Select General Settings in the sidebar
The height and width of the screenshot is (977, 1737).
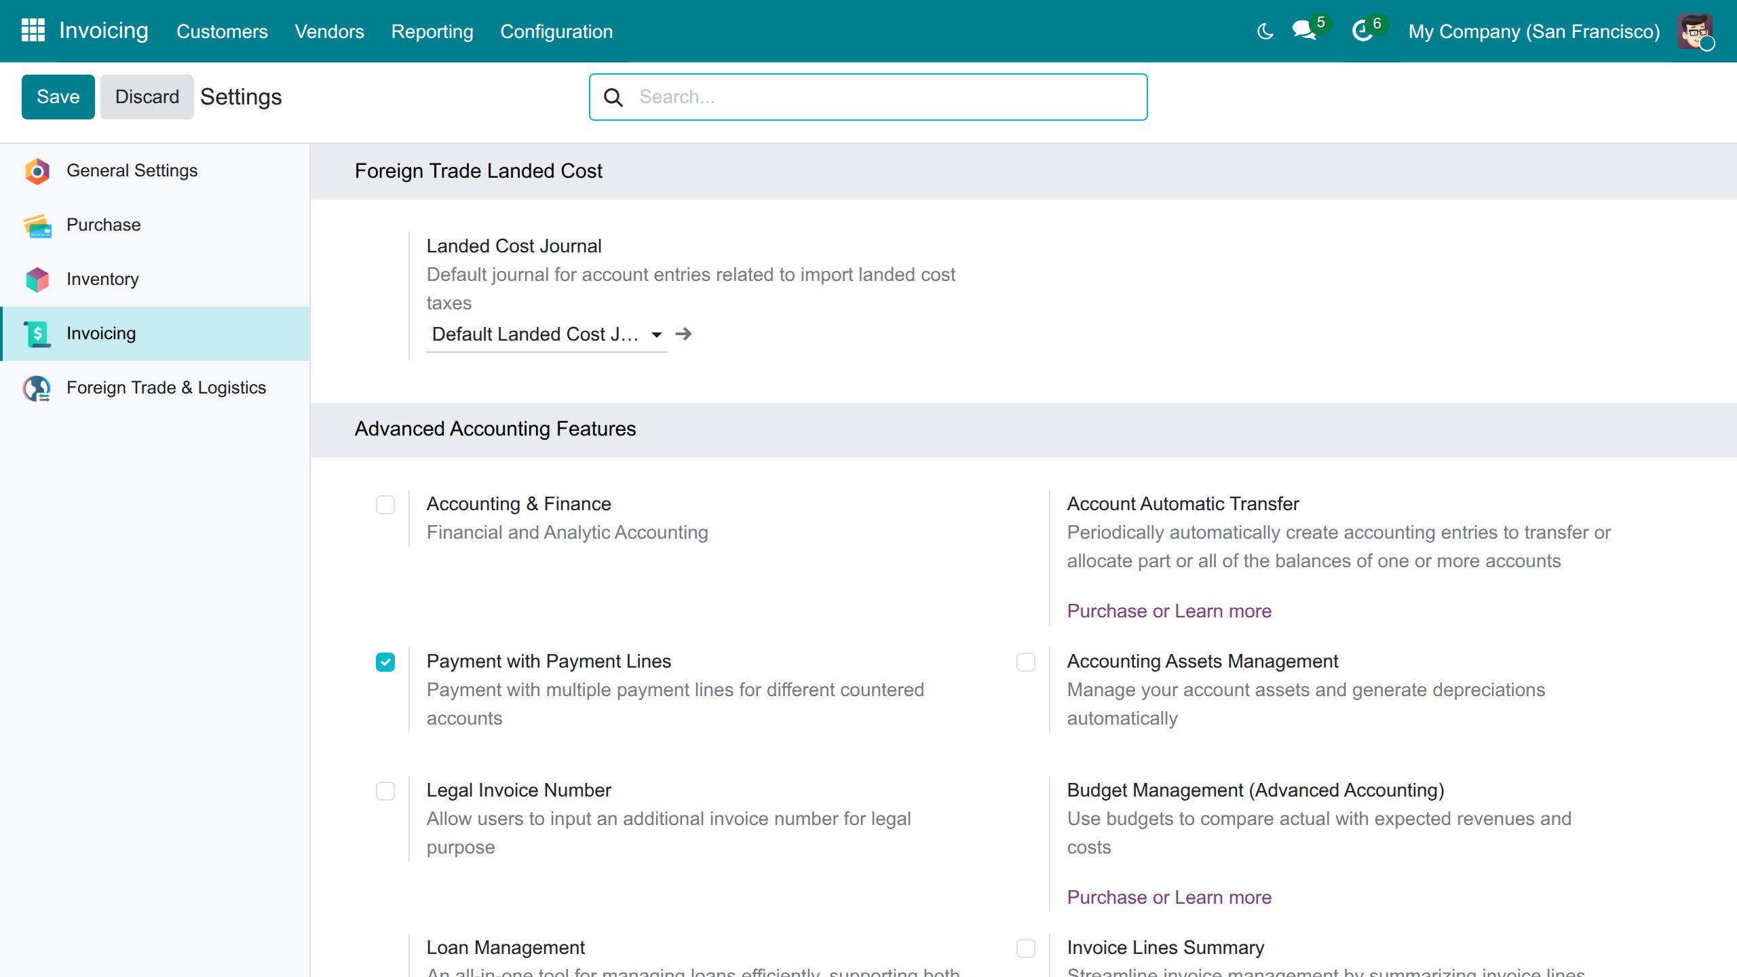[132, 171]
